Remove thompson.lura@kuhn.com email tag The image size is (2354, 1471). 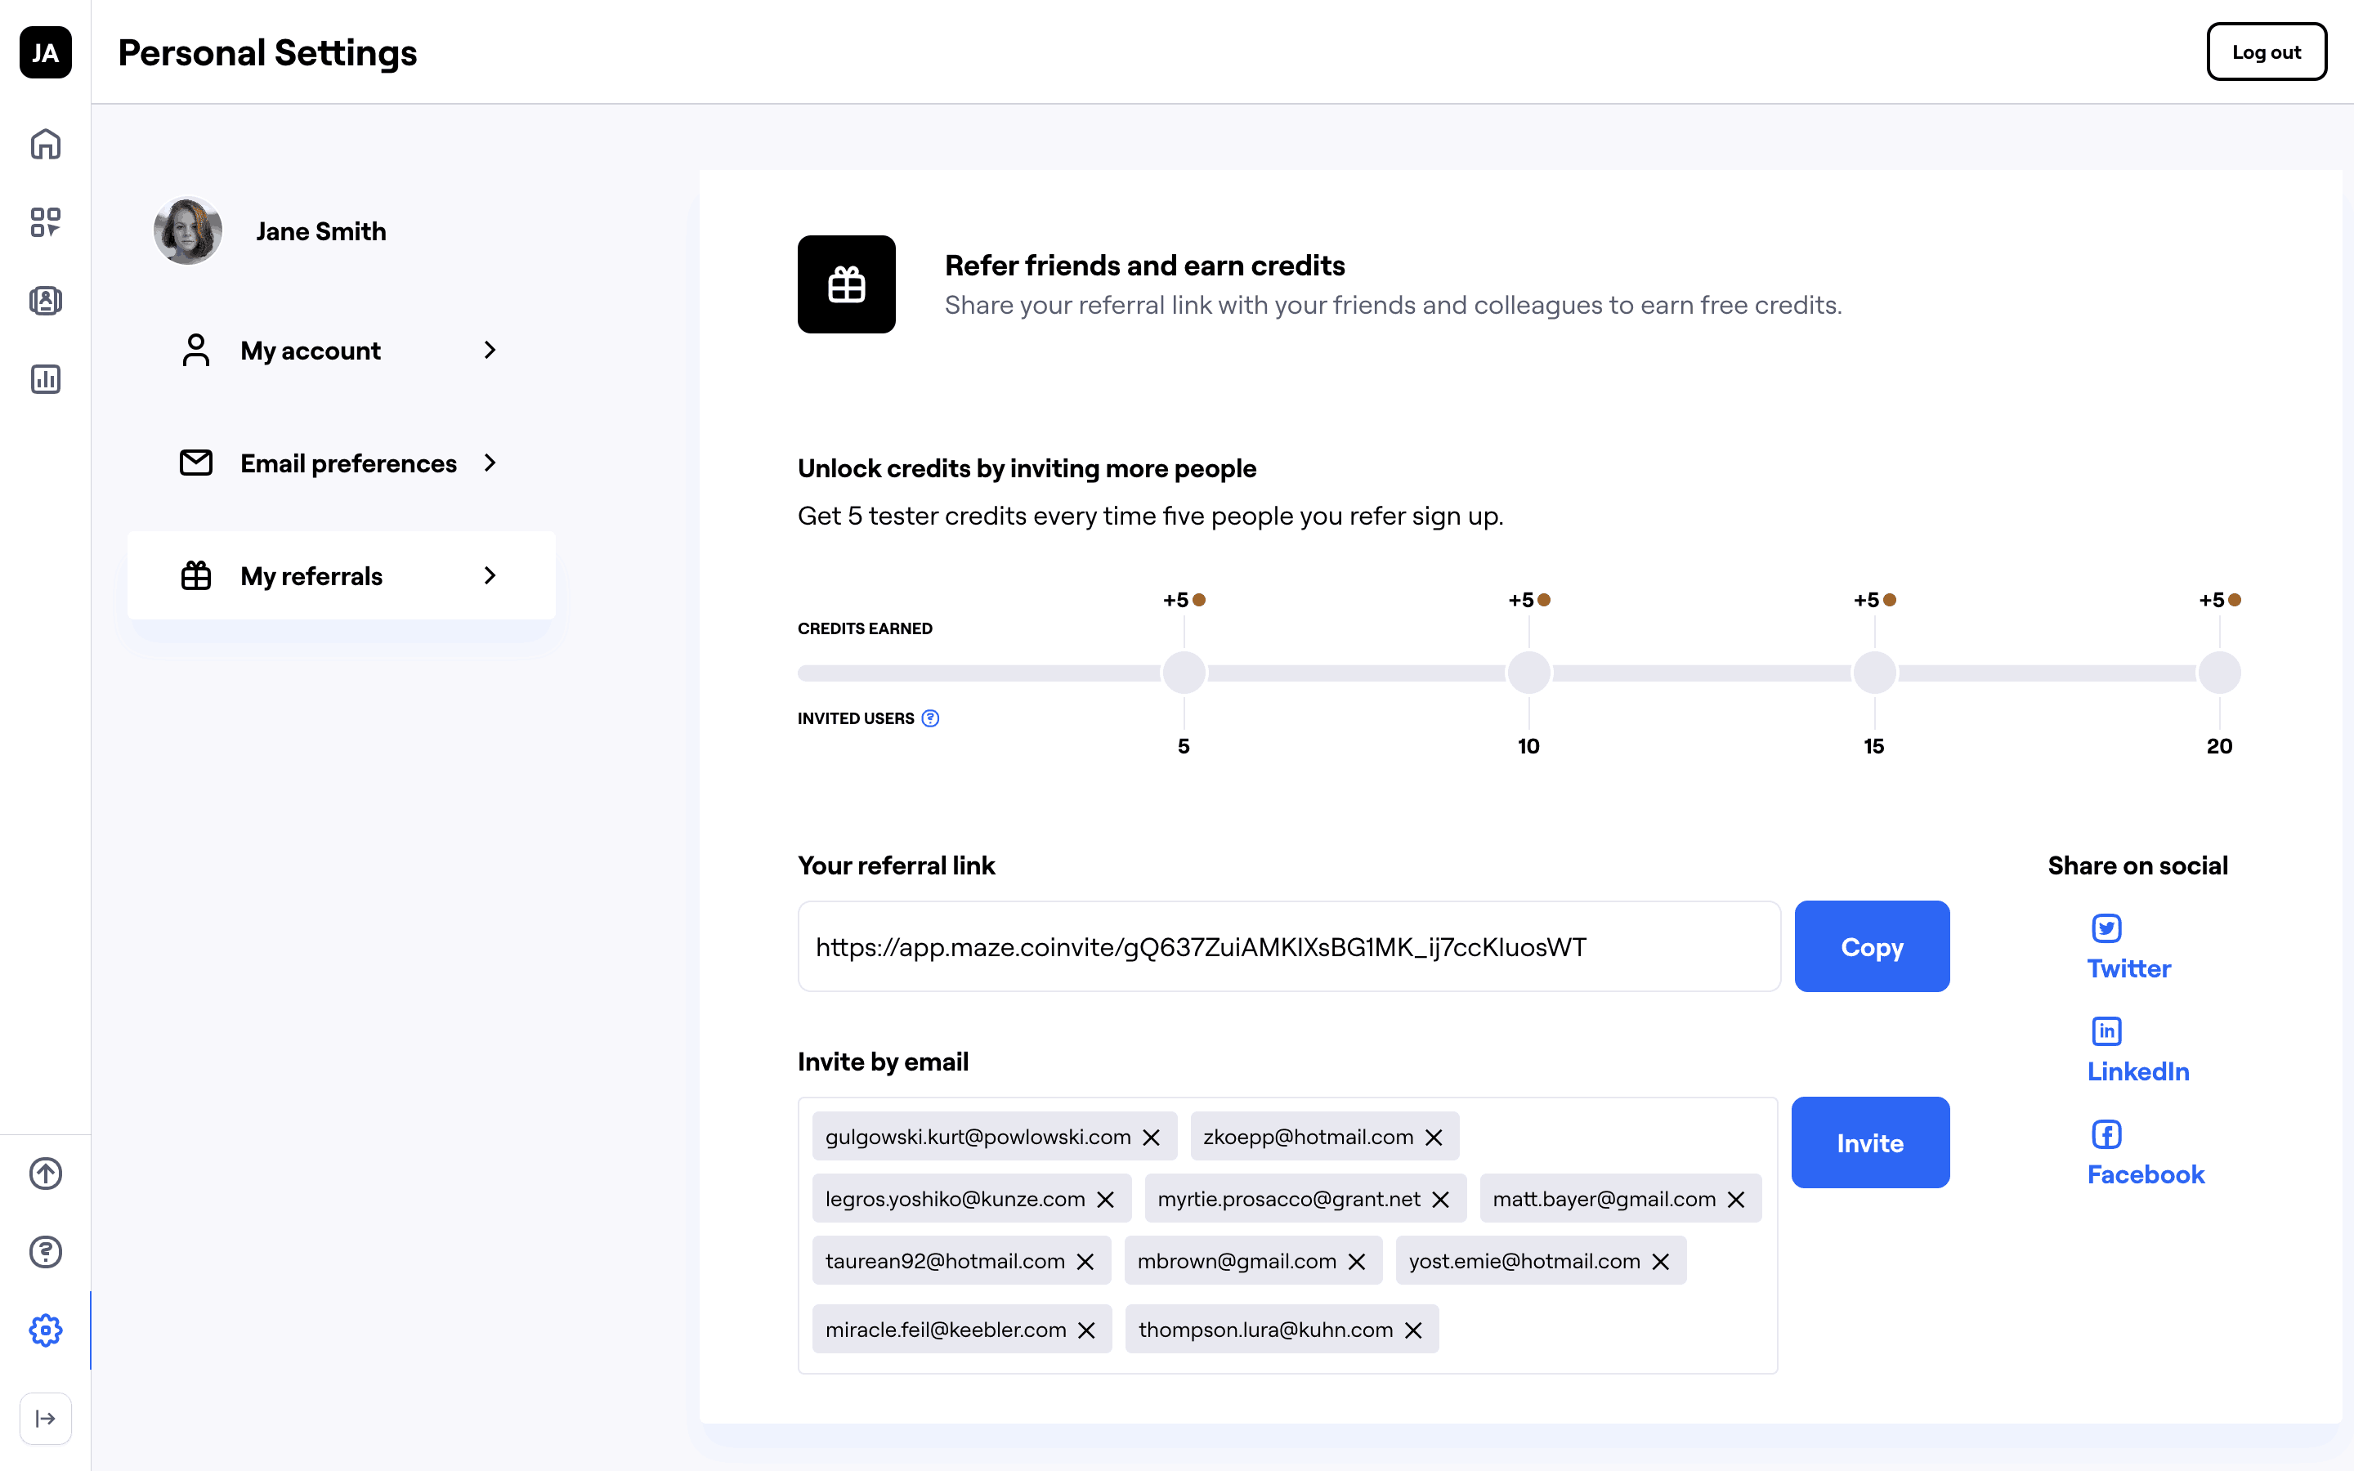pos(1414,1330)
